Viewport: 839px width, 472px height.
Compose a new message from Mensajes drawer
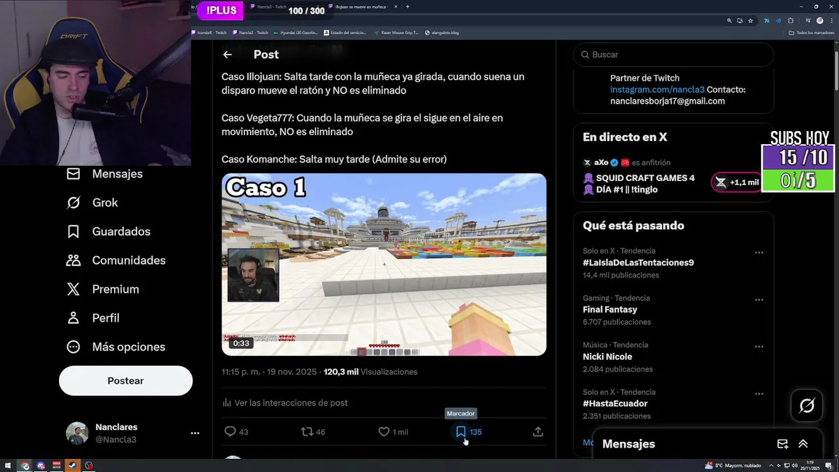783,444
